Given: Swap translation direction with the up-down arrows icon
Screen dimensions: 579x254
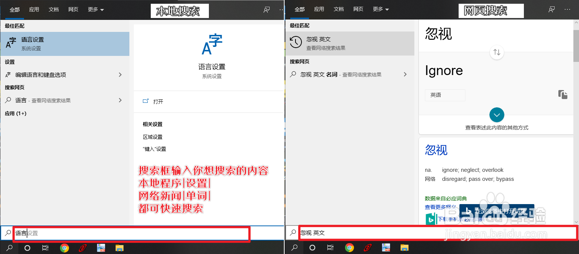Looking at the screenshot, I should click(x=497, y=52).
